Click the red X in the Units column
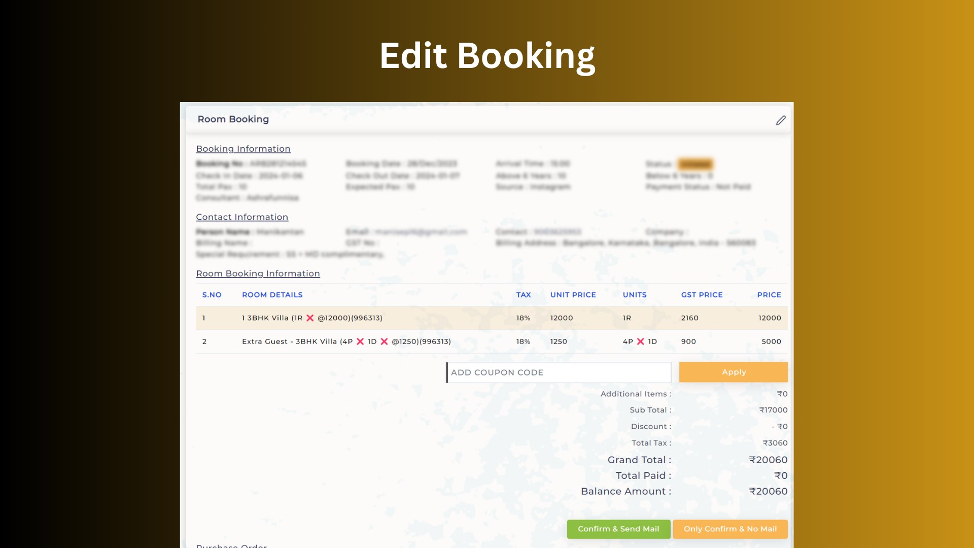The image size is (974, 548). (x=642, y=341)
